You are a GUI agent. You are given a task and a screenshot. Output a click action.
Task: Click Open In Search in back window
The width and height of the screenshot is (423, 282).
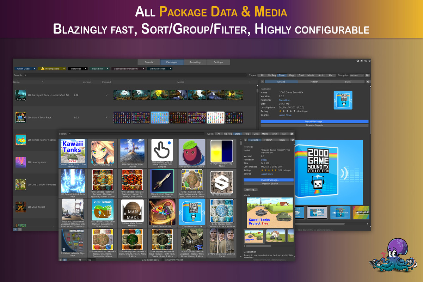314,125
